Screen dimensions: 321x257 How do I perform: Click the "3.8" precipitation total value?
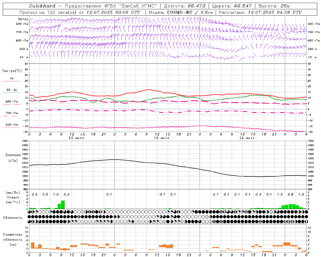click(290, 195)
